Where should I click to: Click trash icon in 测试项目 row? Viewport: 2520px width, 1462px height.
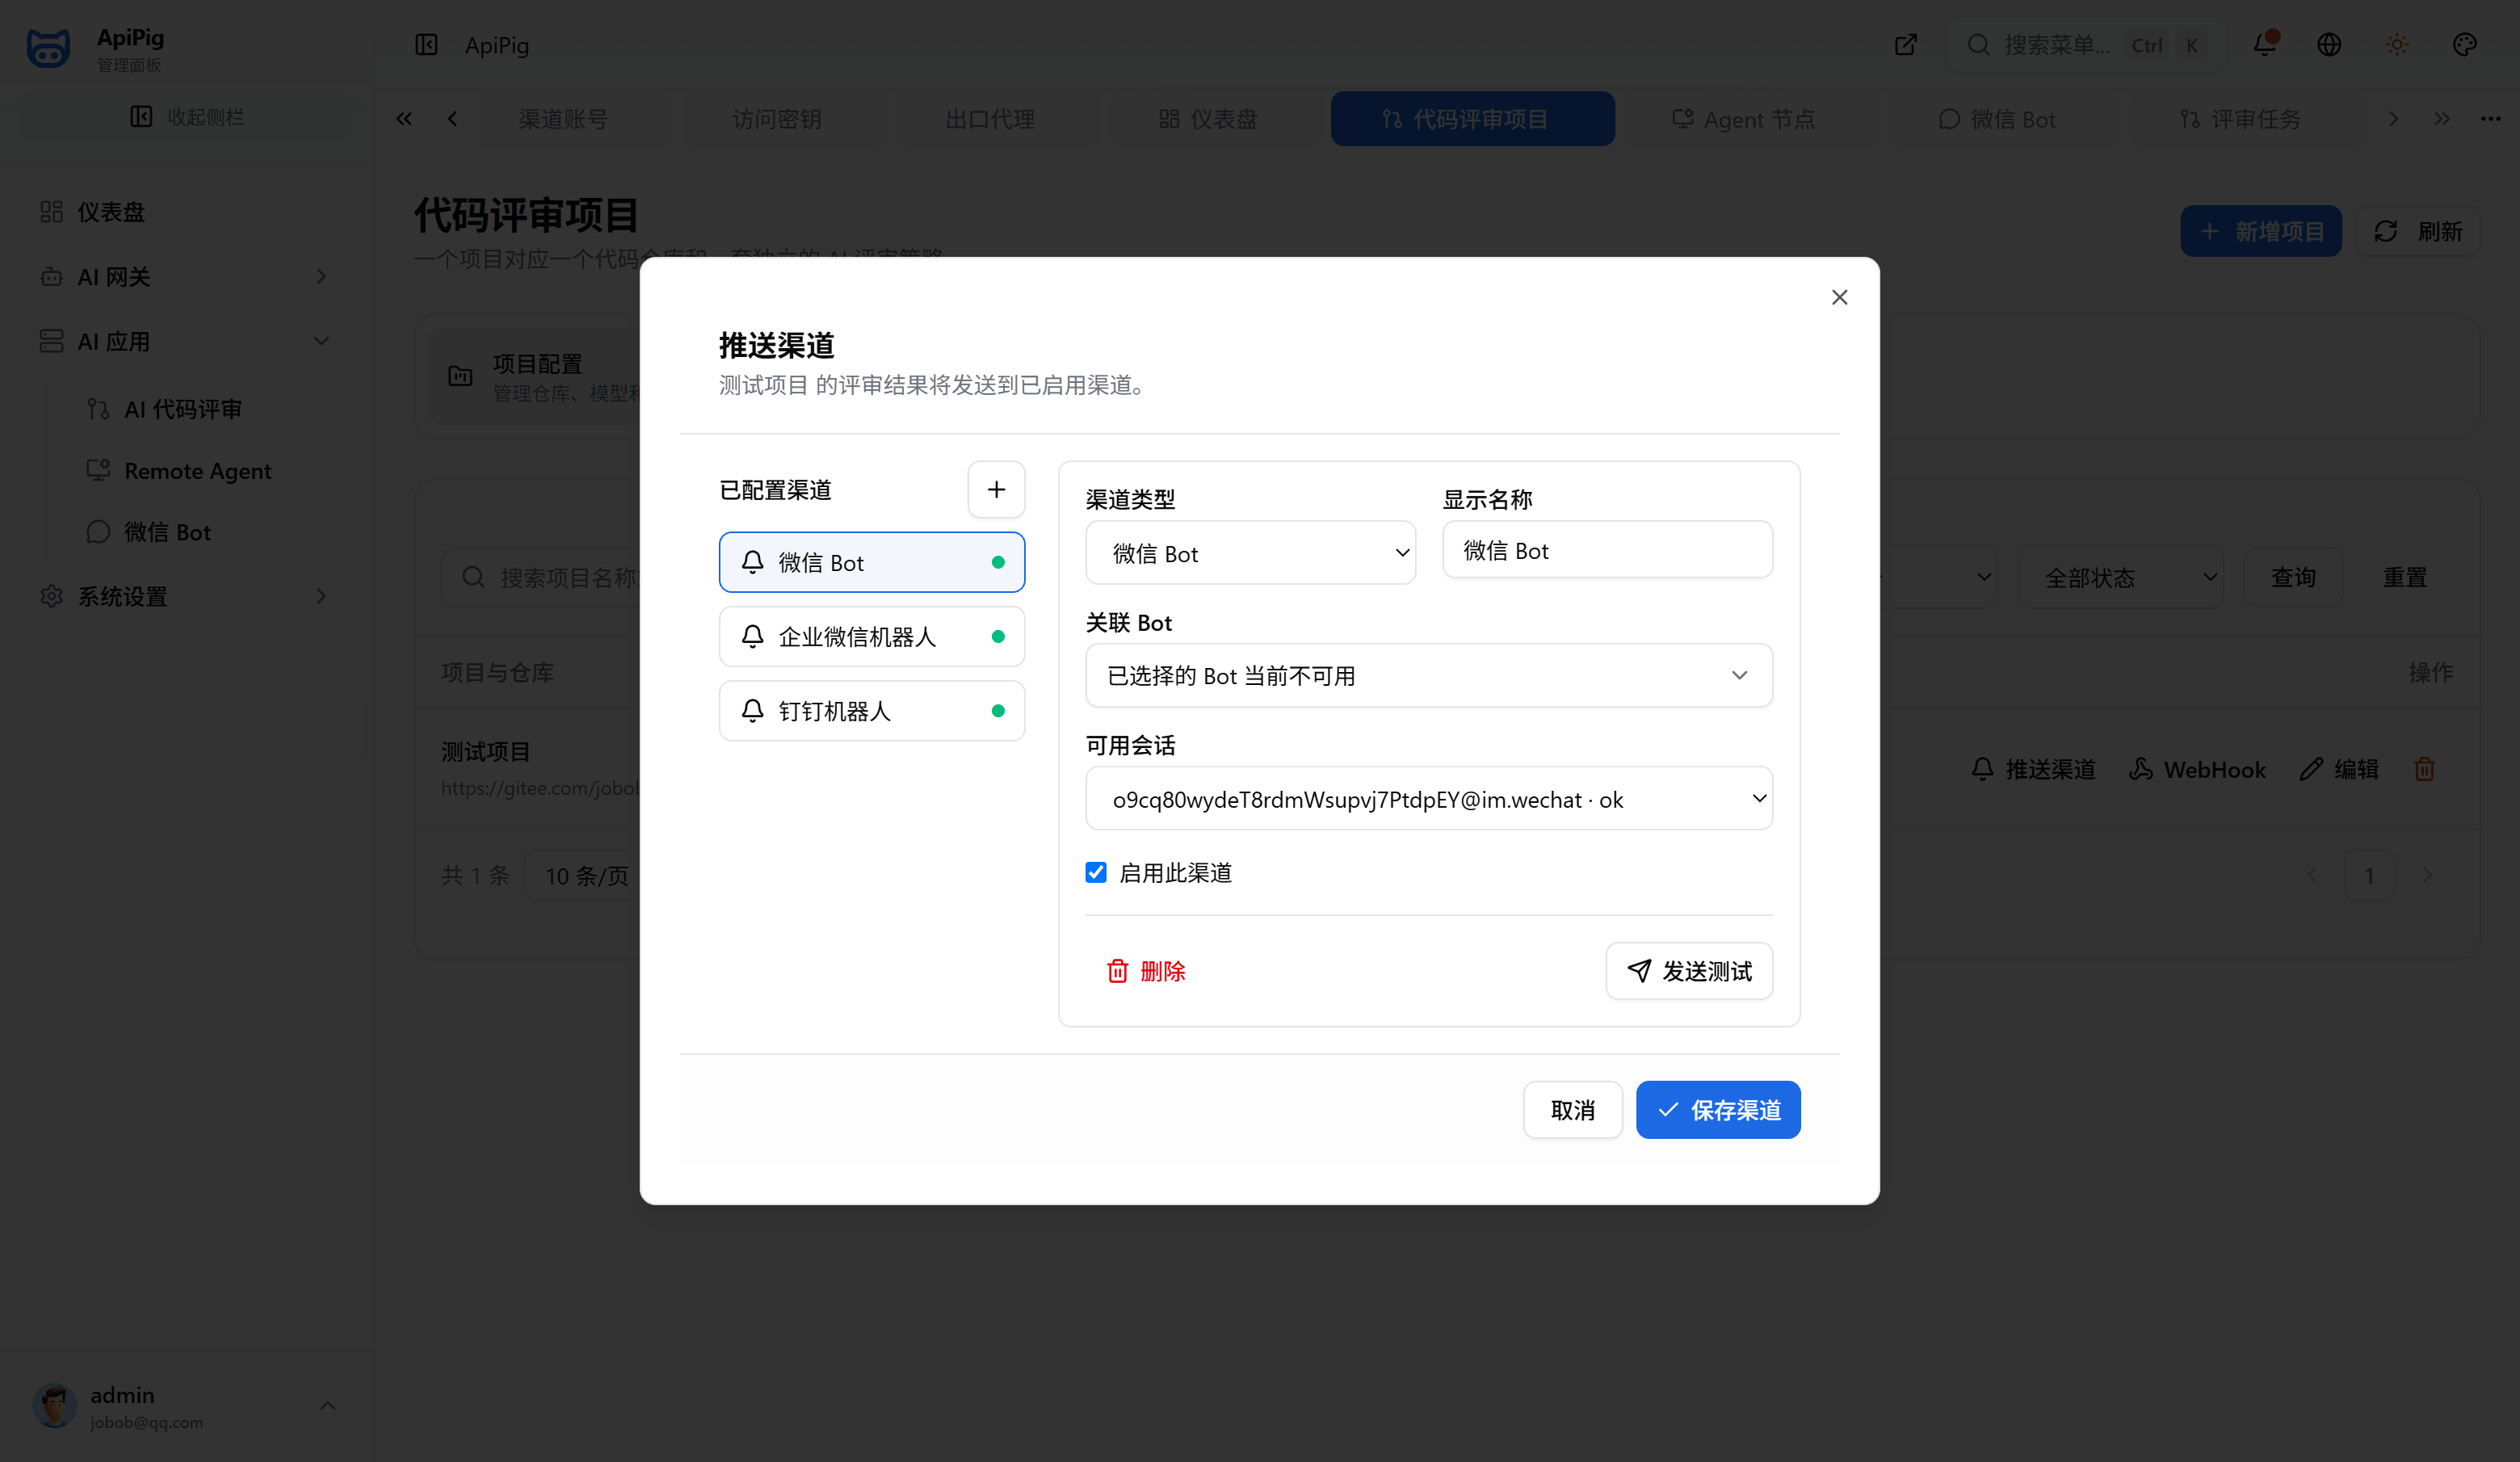(x=2424, y=769)
